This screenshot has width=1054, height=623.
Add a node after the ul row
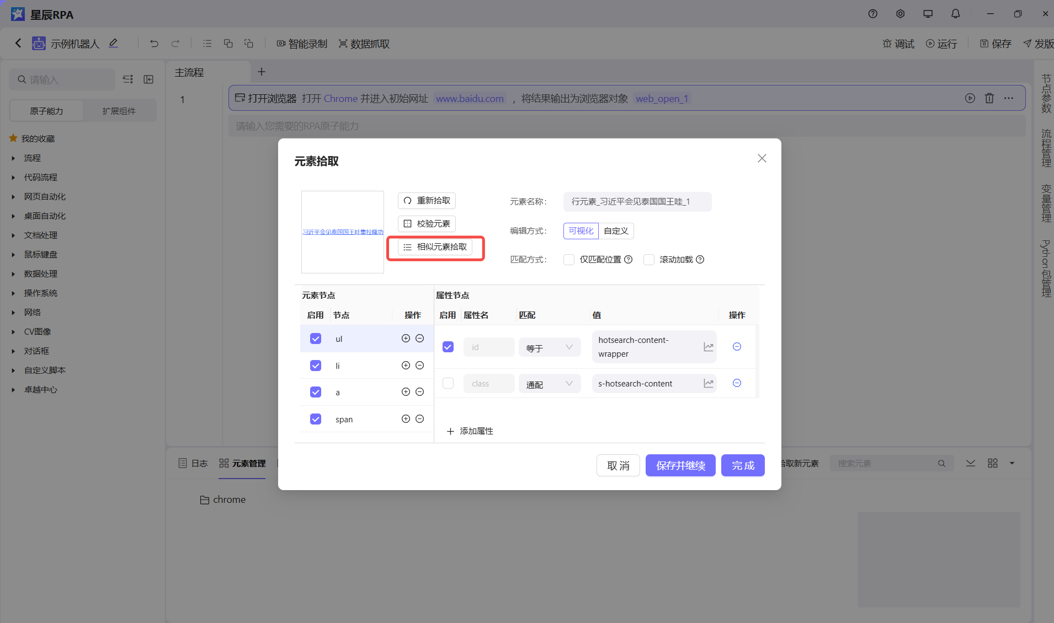[406, 339]
